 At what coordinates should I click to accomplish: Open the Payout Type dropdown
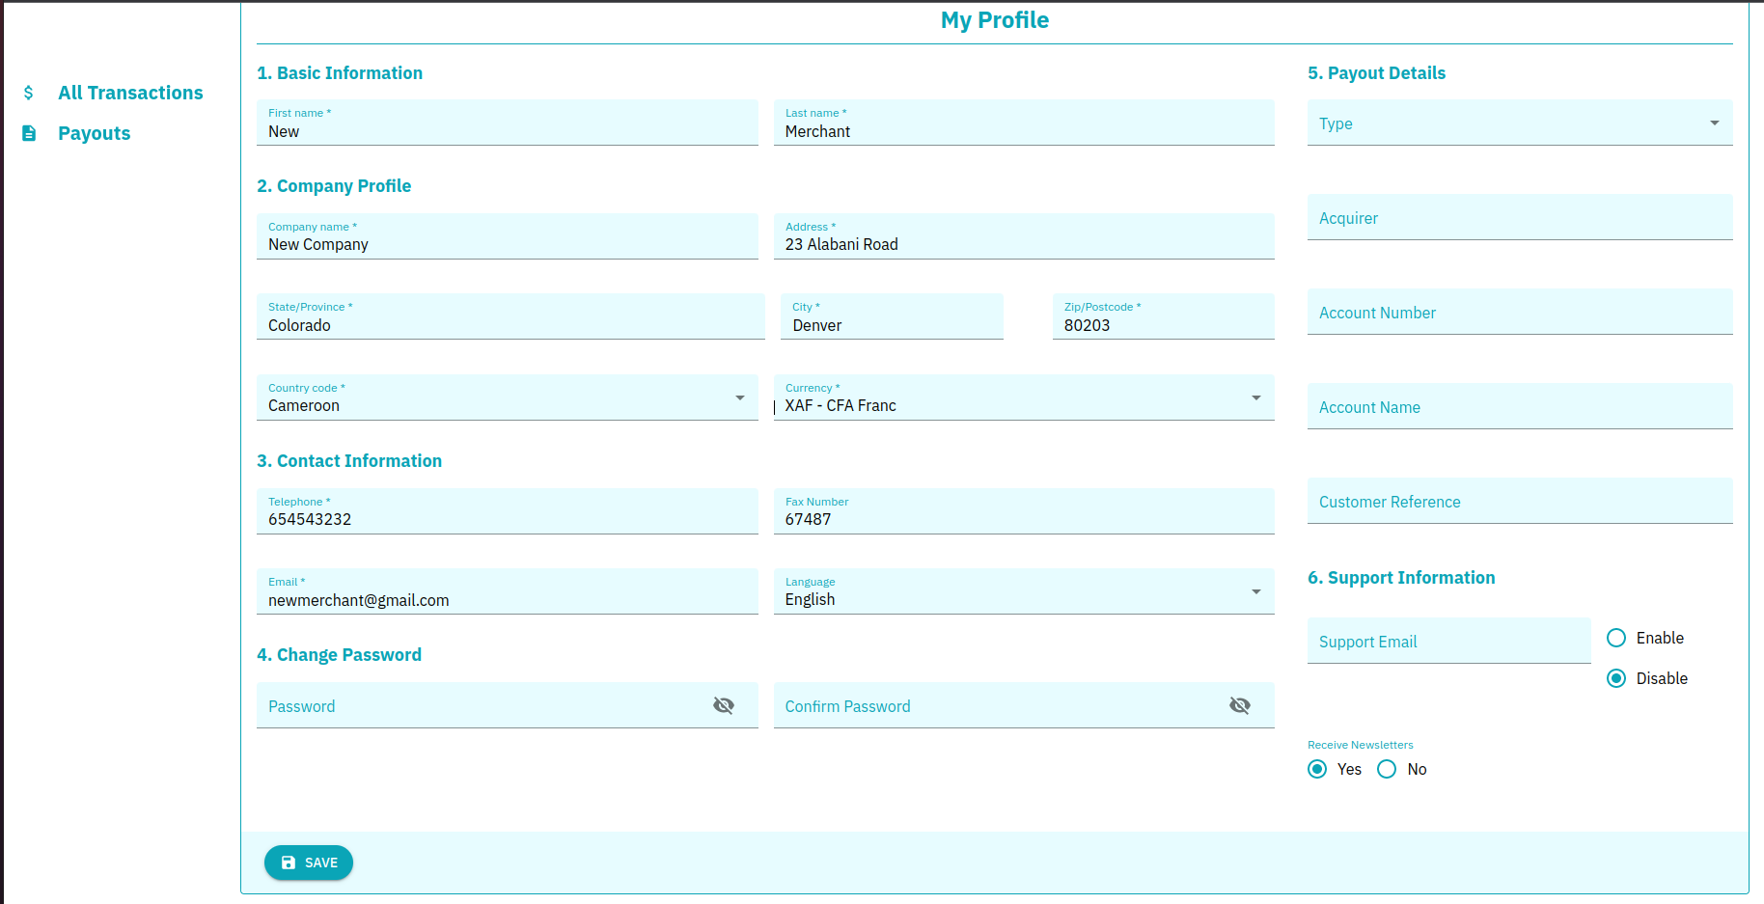point(1520,123)
